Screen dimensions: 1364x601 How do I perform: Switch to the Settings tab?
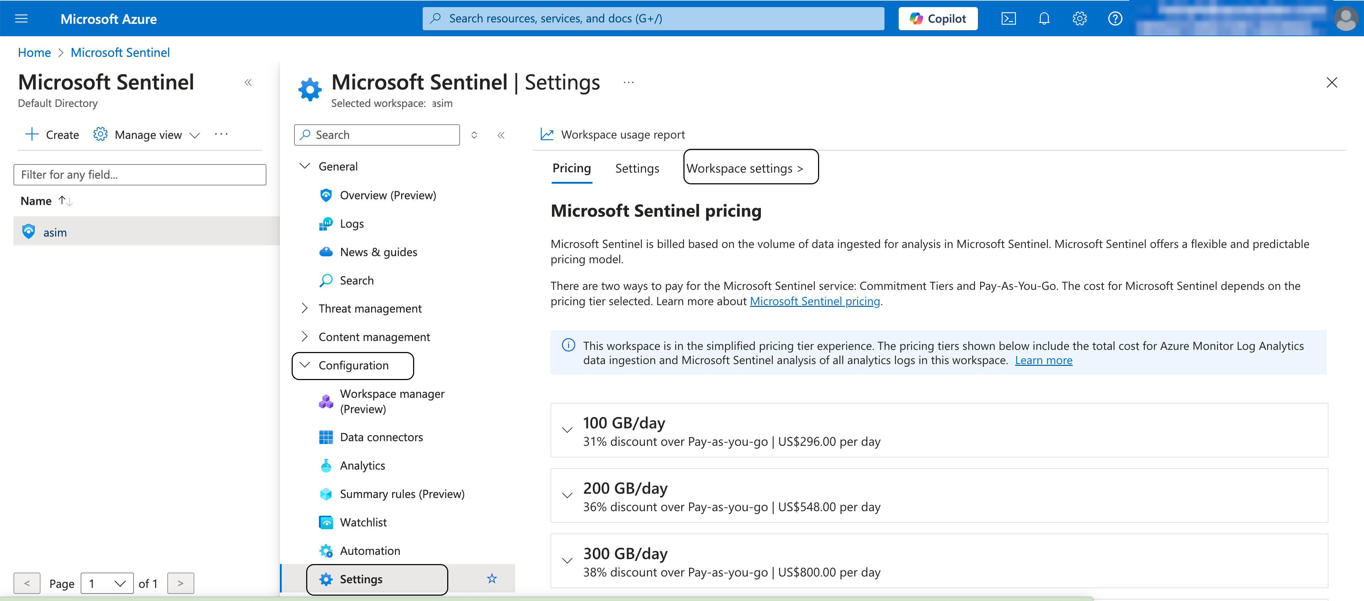coord(637,168)
